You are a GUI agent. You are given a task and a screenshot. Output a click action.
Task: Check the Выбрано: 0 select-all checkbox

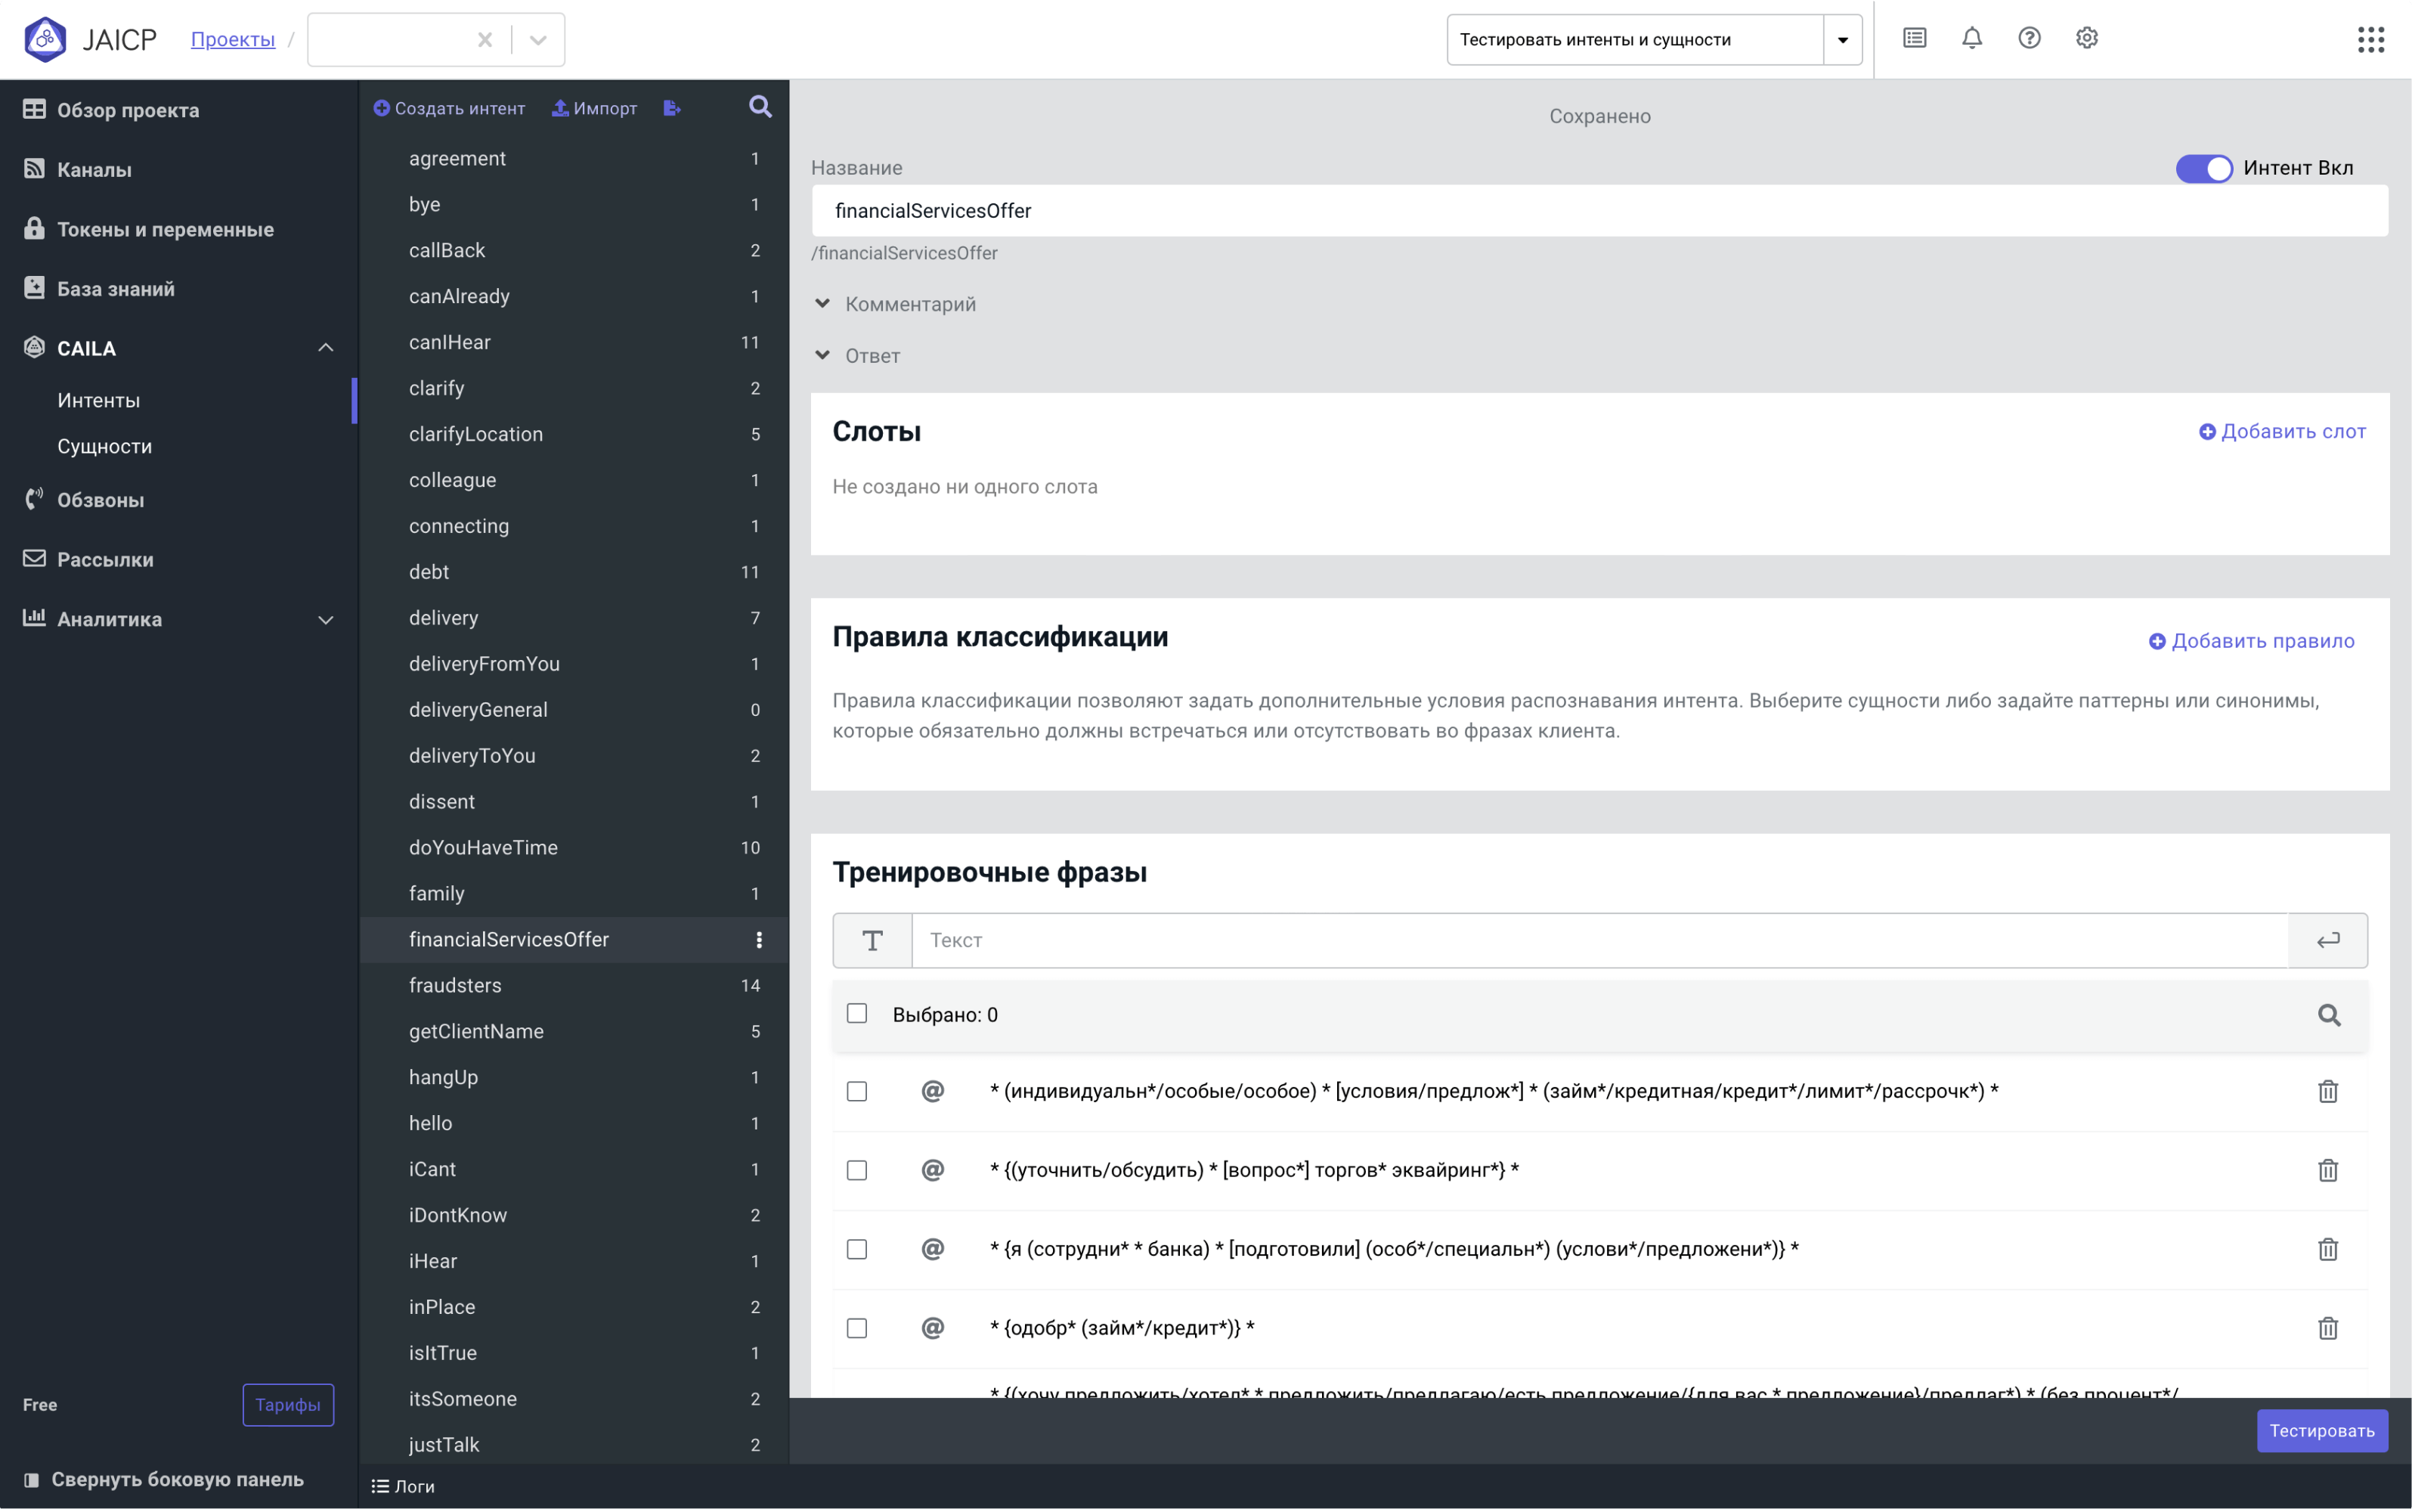click(856, 1014)
